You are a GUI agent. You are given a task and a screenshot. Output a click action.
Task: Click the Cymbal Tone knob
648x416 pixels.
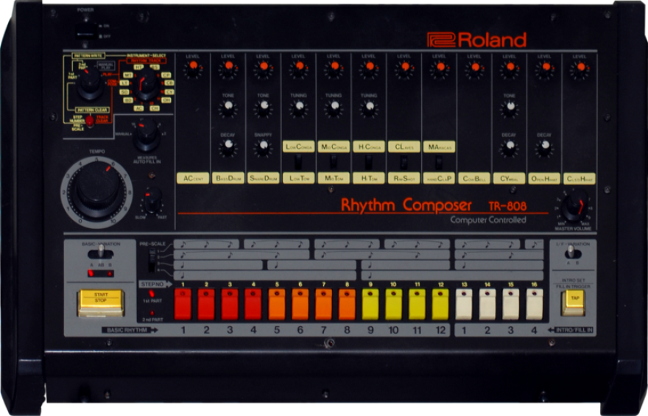click(x=510, y=108)
